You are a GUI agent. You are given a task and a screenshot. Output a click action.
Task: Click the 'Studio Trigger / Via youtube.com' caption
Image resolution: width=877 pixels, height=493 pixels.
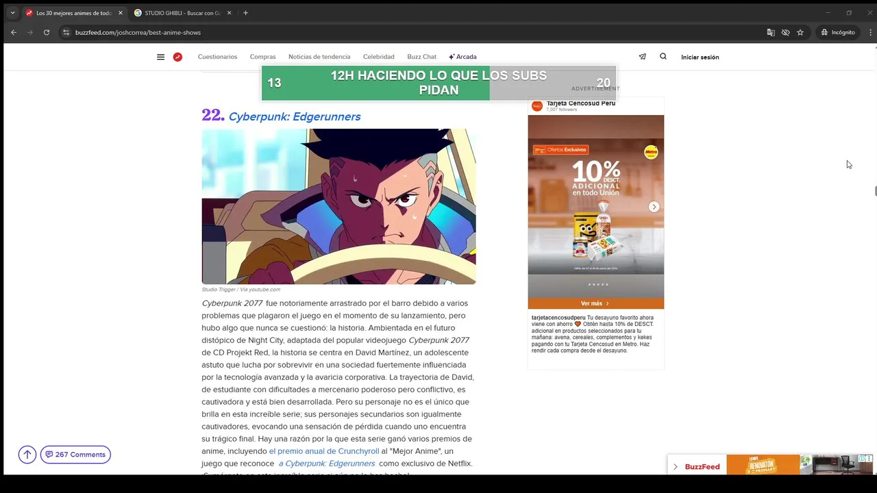click(x=240, y=290)
